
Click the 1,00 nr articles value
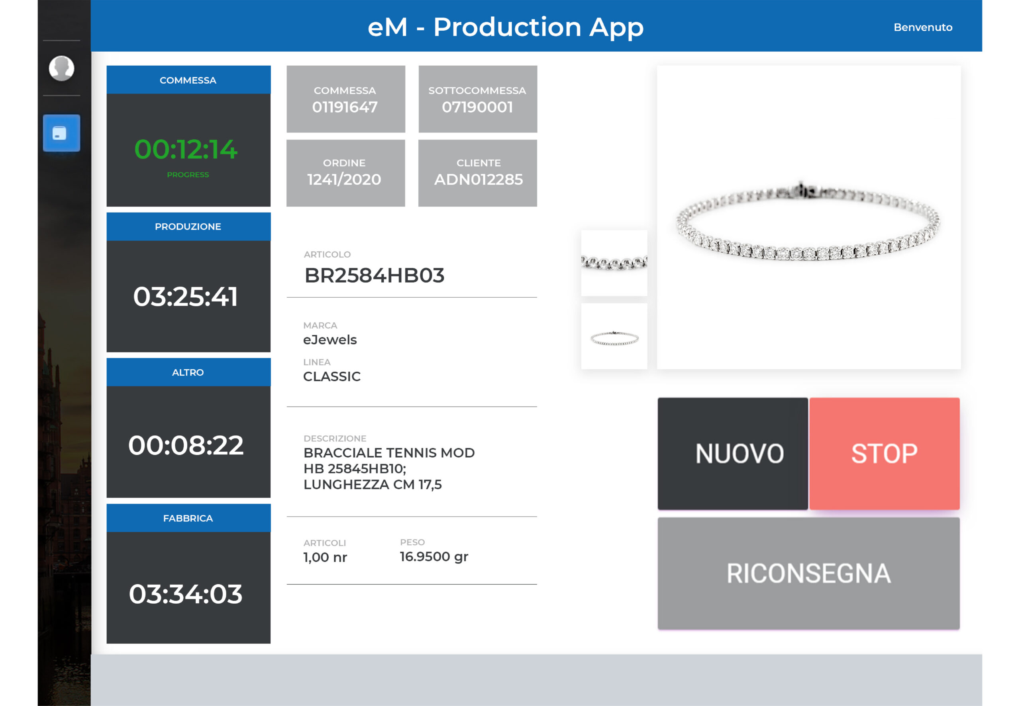tap(325, 558)
